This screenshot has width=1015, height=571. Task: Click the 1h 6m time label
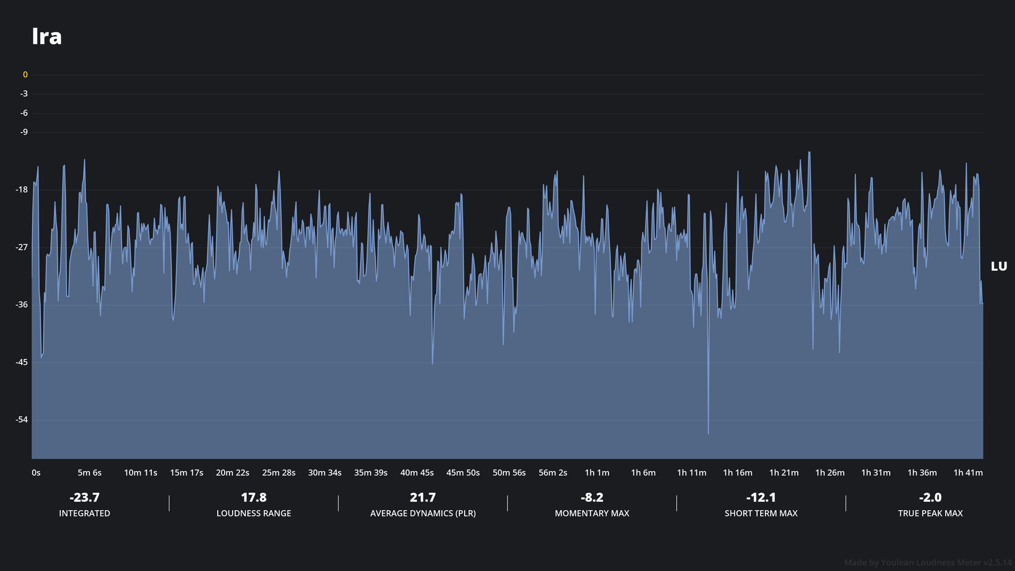coord(643,473)
